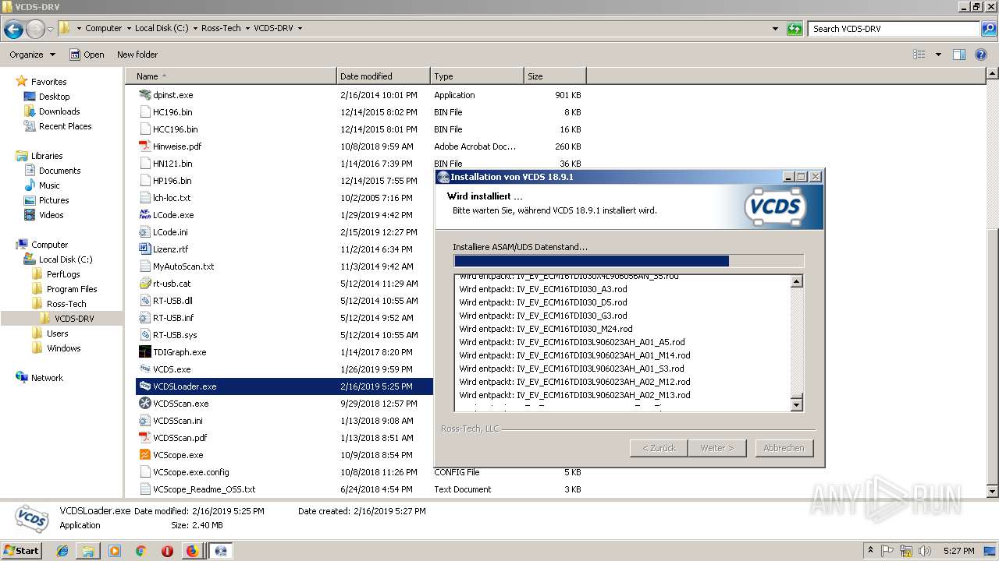Select VCScope_Readme_OSS.txt file name
999x561 pixels.
tap(204, 489)
